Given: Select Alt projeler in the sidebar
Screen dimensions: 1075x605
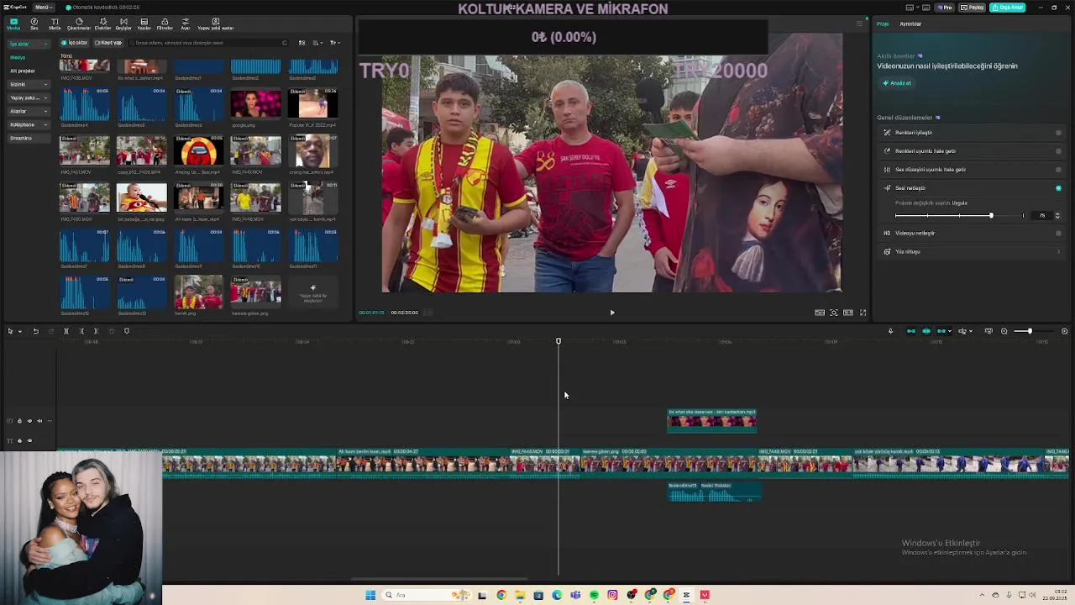Looking at the screenshot, I should pyautogui.click(x=23, y=71).
